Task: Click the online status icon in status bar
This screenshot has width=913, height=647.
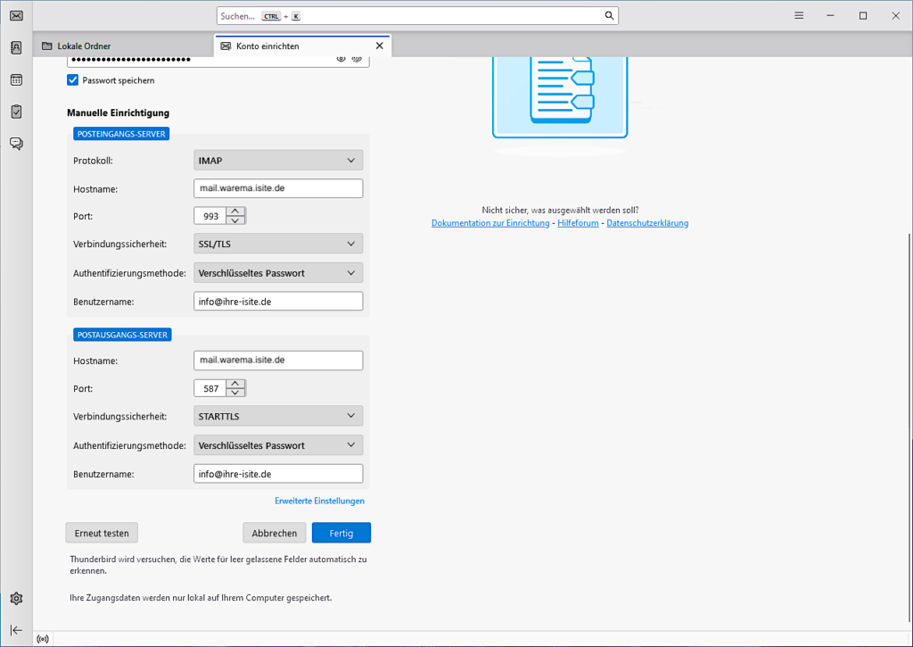Action: click(x=43, y=639)
